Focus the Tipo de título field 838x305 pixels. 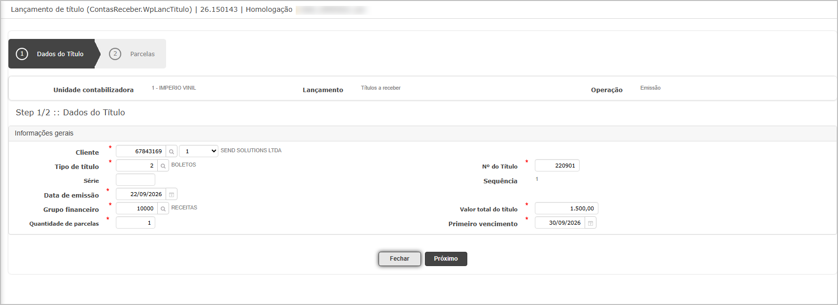pos(137,166)
